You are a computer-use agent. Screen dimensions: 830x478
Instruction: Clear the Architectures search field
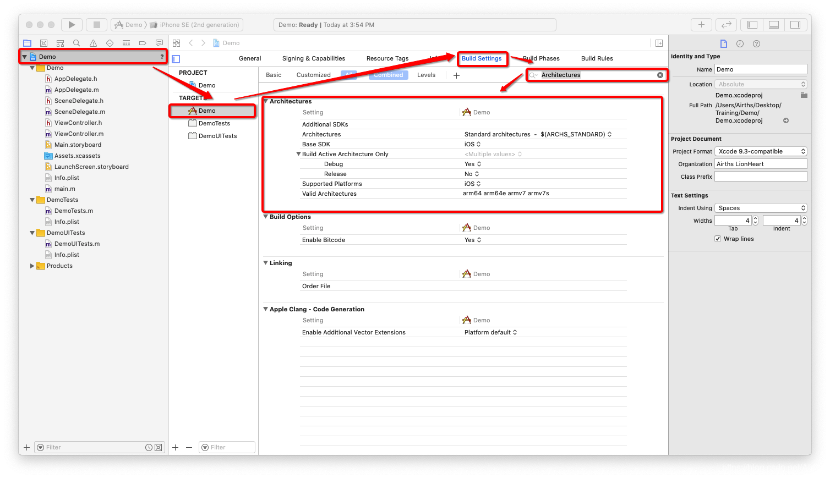pos(660,75)
